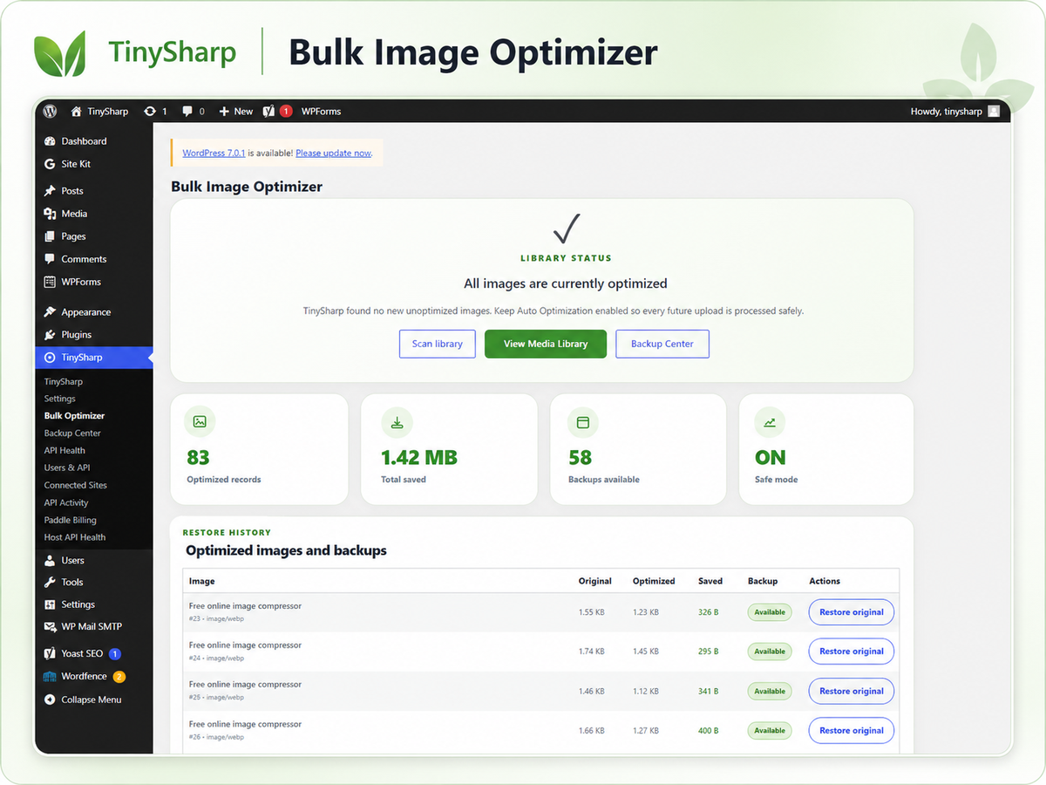Click the window icon on Backups available card

pyautogui.click(x=583, y=422)
